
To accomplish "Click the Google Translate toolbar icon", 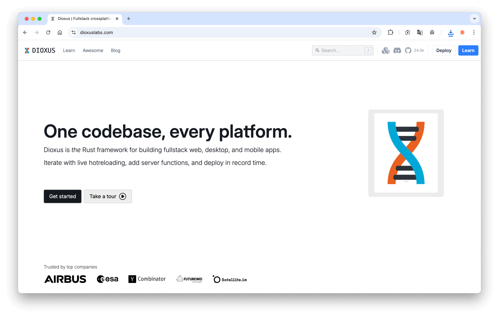I will [x=420, y=32].
